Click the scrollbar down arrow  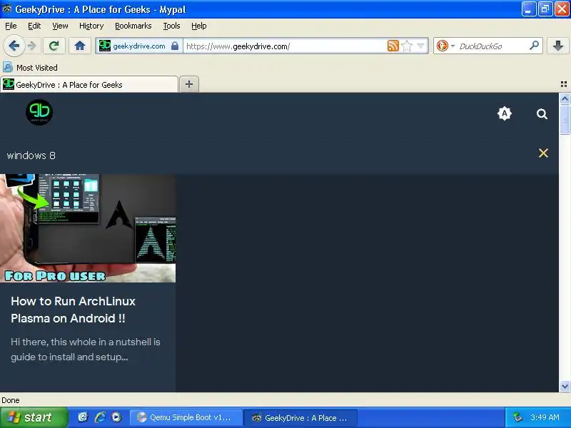pyautogui.click(x=565, y=386)
